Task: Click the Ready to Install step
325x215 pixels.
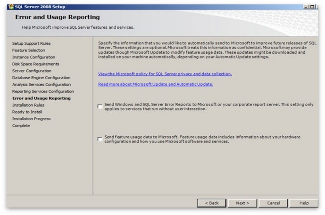Action: pyautogui.click(x=27, y=112)
